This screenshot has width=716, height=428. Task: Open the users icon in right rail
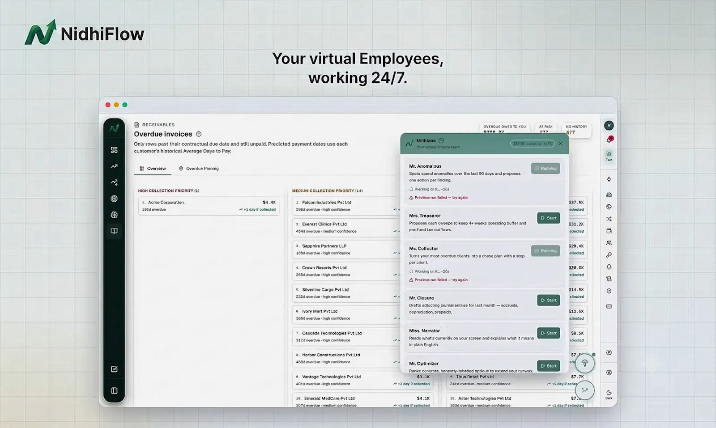tap(609, 243)
